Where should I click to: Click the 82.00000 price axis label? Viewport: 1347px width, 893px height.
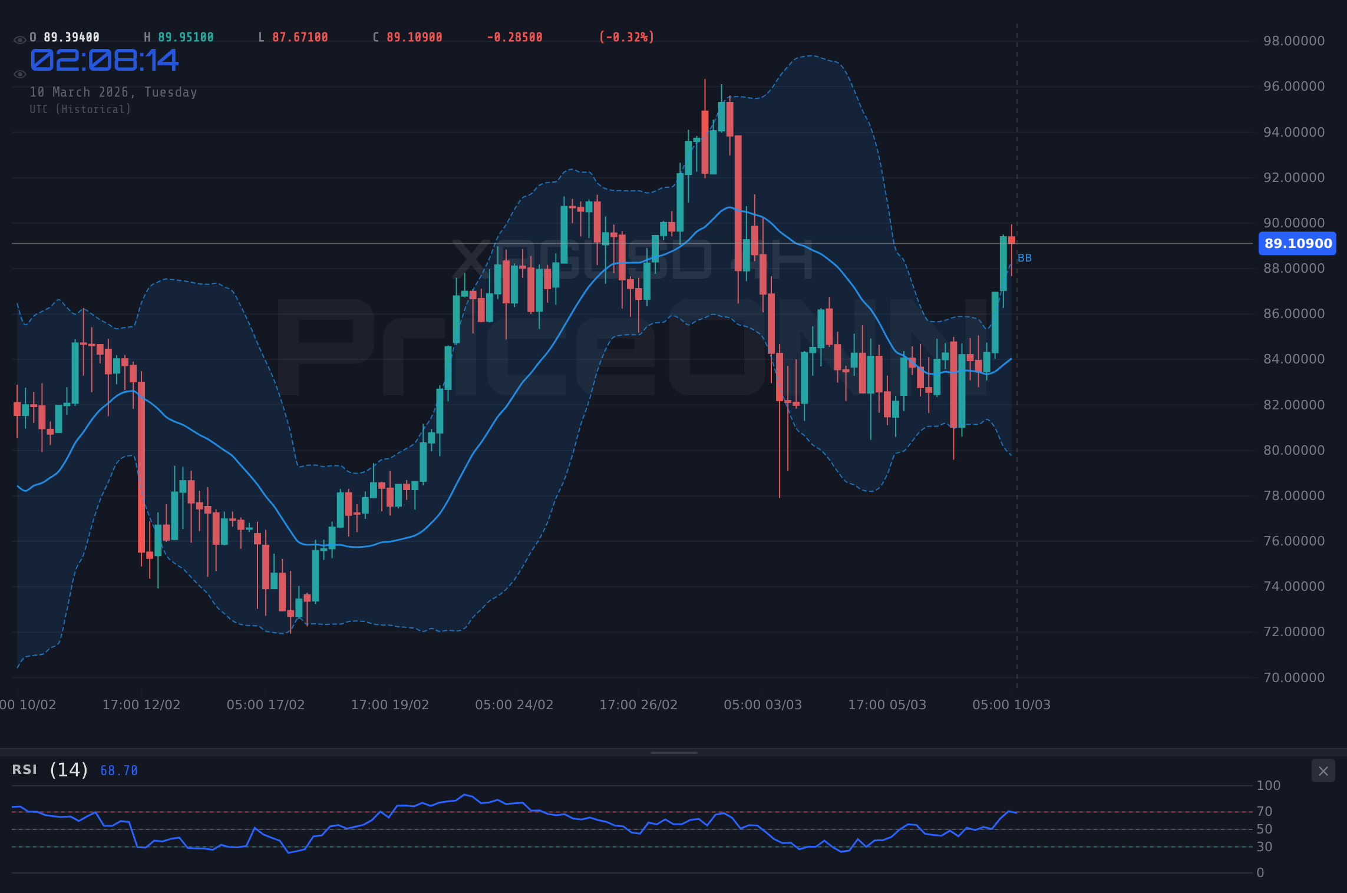tap(1294, 405)
